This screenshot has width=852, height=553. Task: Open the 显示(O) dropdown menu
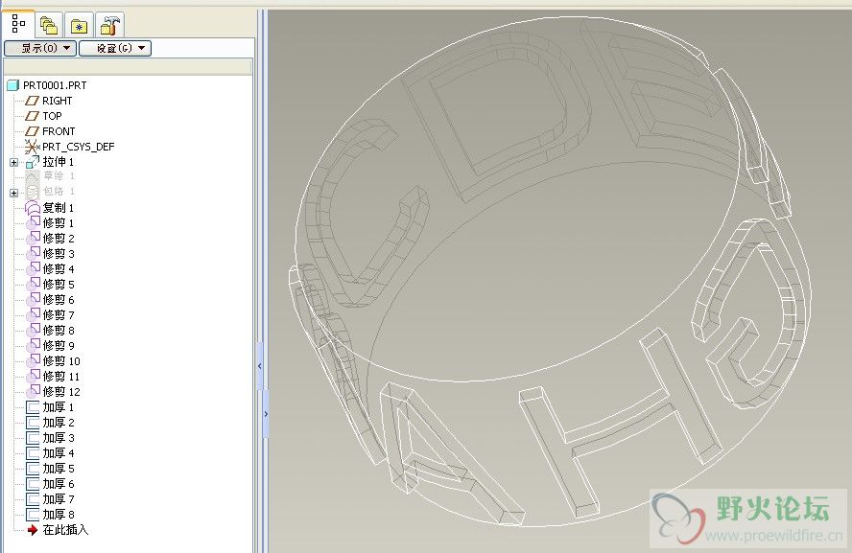coord(40,48)
